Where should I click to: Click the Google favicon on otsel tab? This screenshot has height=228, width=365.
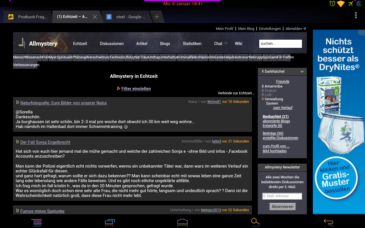tap(109, 17)
